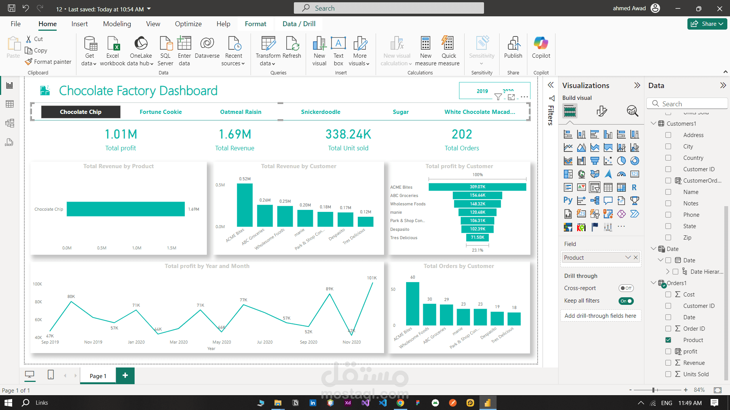730x410 pixels.
Task: Toggle the Cross-report switch on
Action: click(x=625, y=288)
